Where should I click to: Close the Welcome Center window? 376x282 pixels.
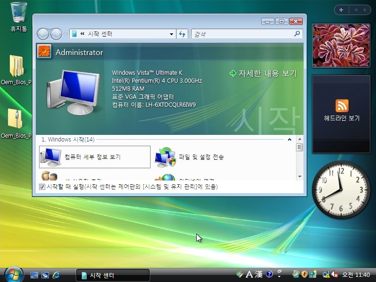[x=296, y=22]
